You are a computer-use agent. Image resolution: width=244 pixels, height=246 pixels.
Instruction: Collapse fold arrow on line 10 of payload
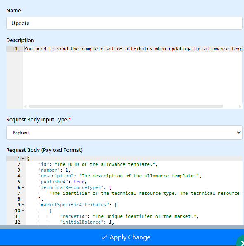pyautogui.click(x=23, y=211)
